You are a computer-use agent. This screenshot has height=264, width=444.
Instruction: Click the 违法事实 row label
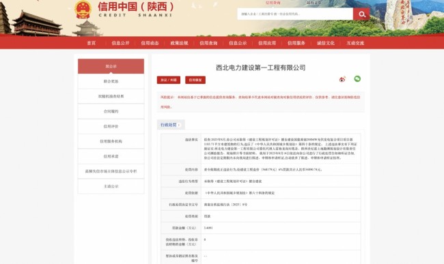(192, 140)
